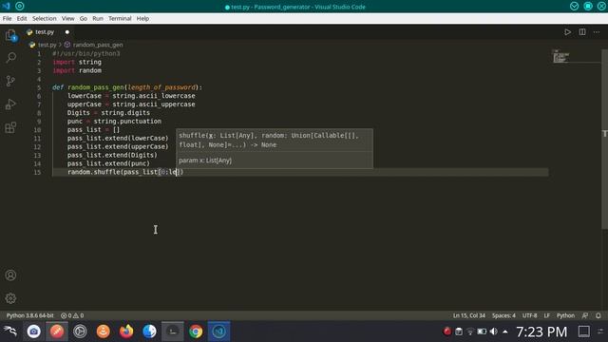Image resolution: width=608 pixels, height=342 pixels.
Task: Click the 'import random' code line
Action: click(77, 70)
